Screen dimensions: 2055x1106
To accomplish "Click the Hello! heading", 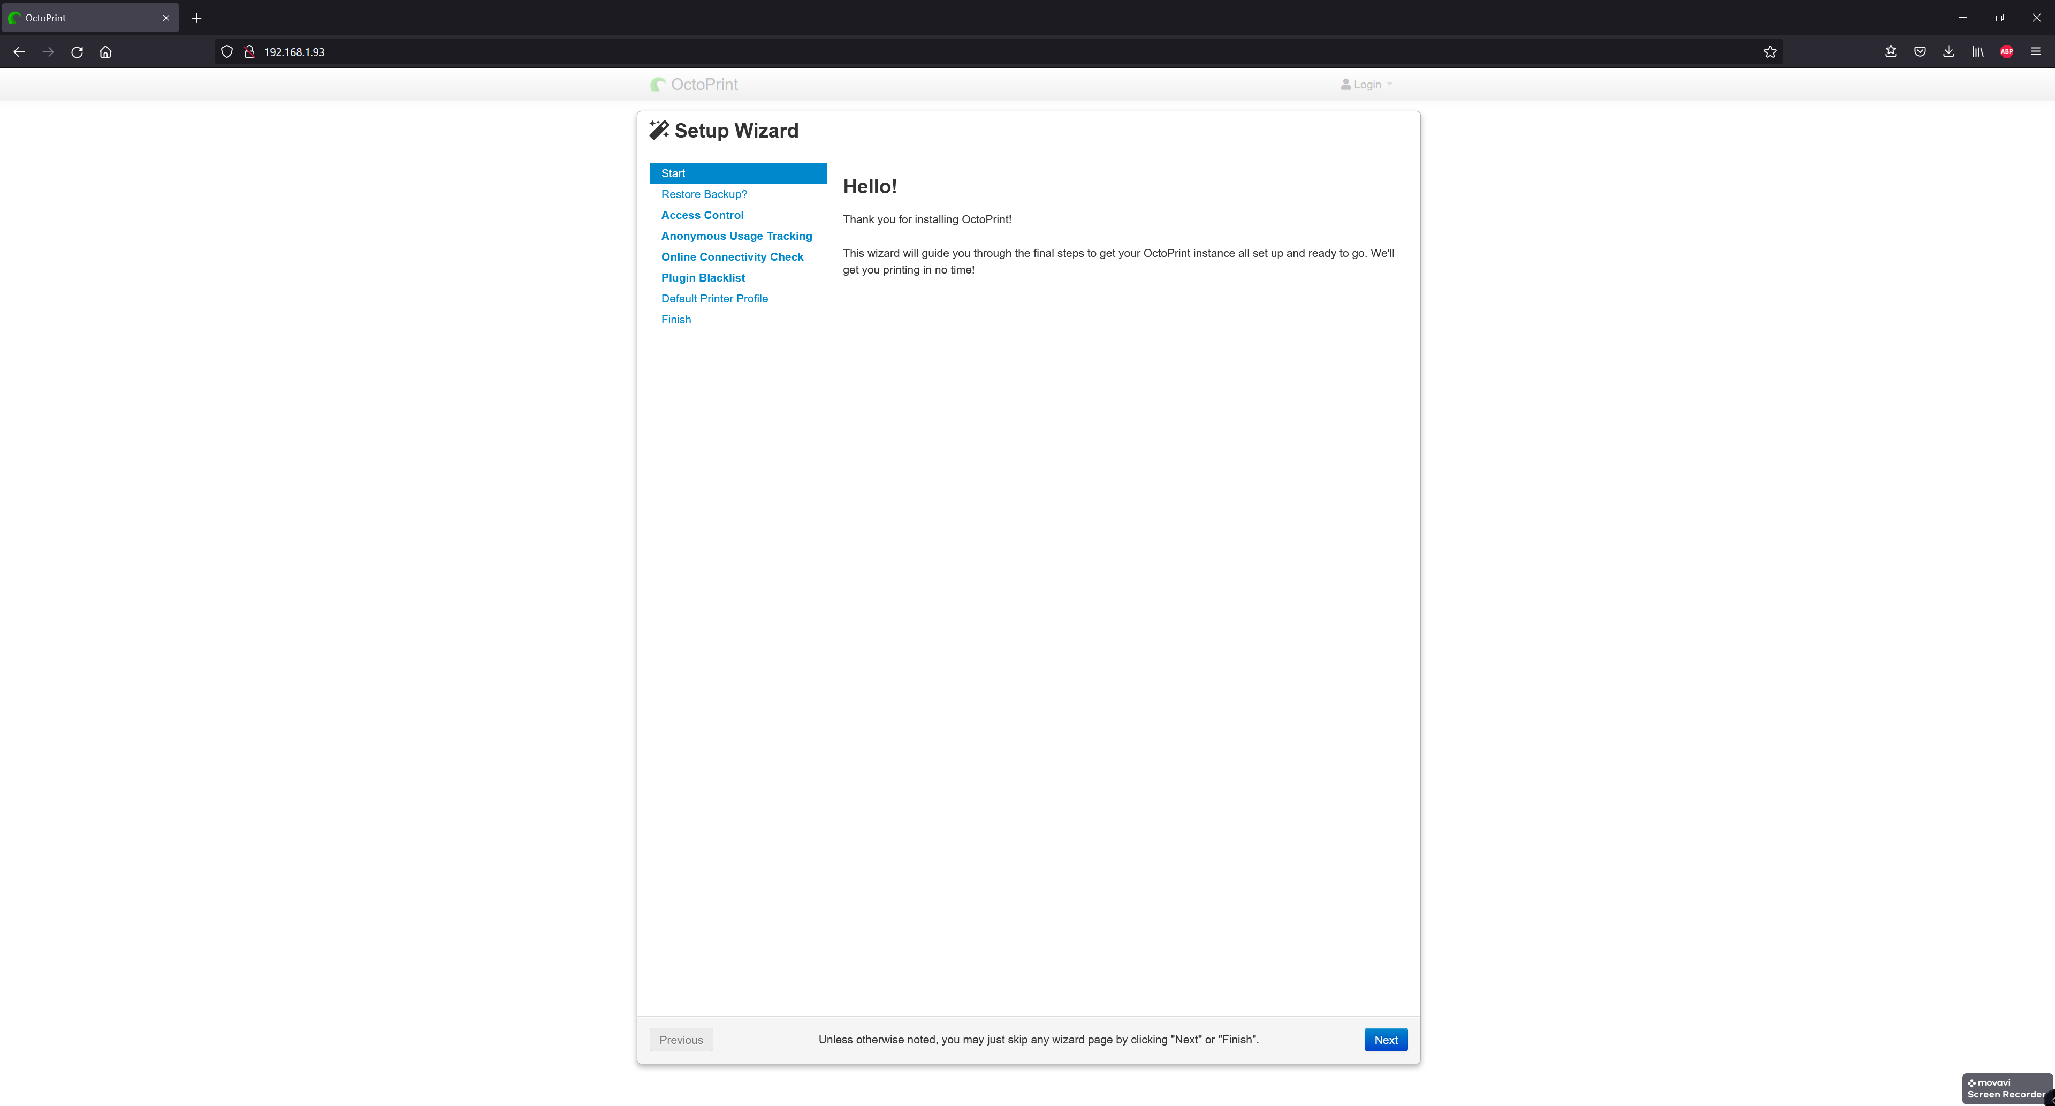I will click(x=870, y=186).
